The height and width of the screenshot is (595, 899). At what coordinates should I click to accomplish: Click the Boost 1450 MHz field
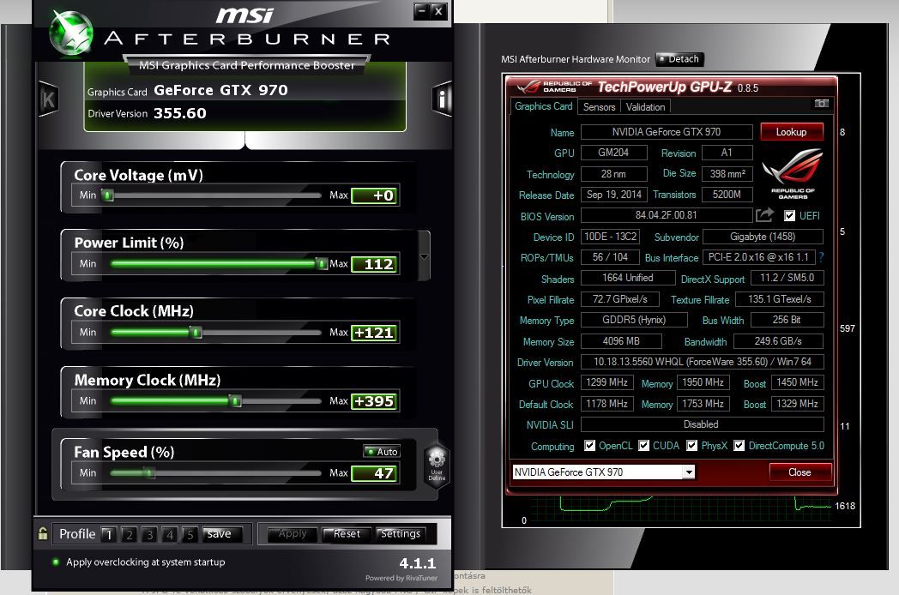797,382
